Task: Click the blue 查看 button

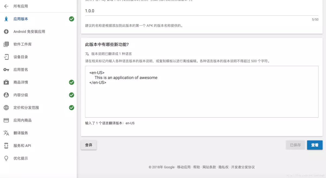Action: (315, 145)
